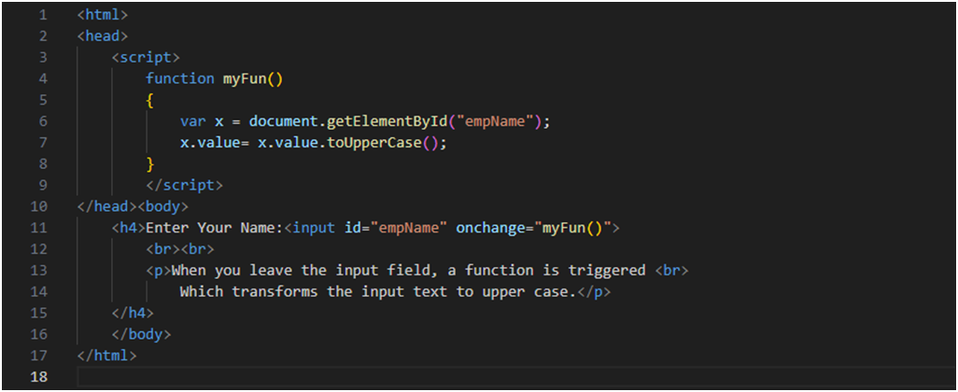Click the 'var' keyword
Screen dimensions: 958x392
(192, 121)
